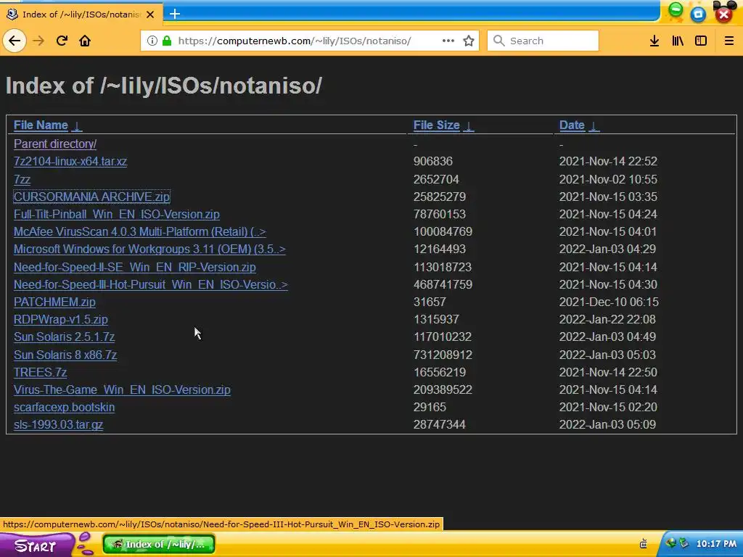743x557 pixels.
Task: Open the Parent directory link
Action: tap(55, 144)
